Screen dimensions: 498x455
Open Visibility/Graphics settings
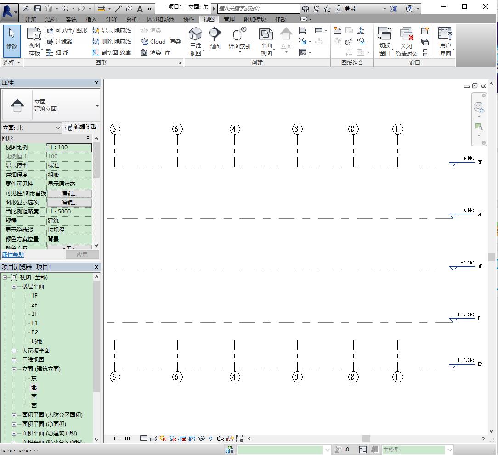[x=67, y=30]
